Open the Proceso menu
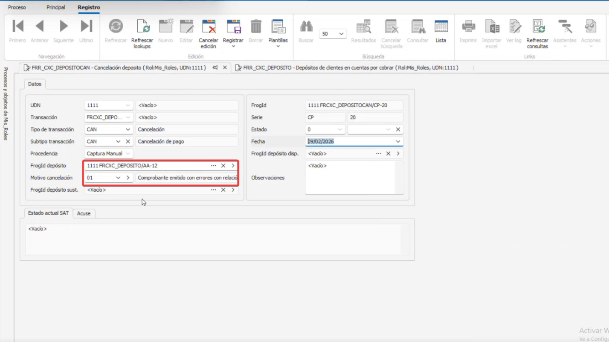This screenshot has width=609, height=342. [x=17, y=7]
